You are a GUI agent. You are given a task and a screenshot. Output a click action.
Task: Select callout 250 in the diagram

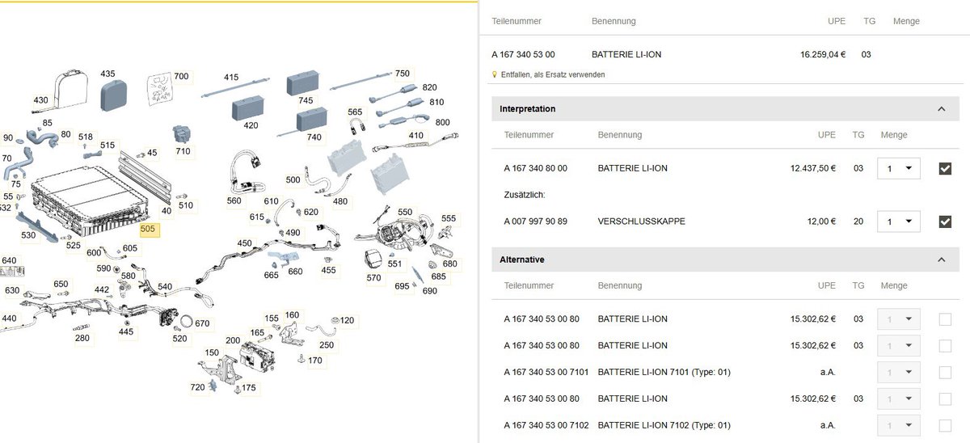tap(327, 345)
